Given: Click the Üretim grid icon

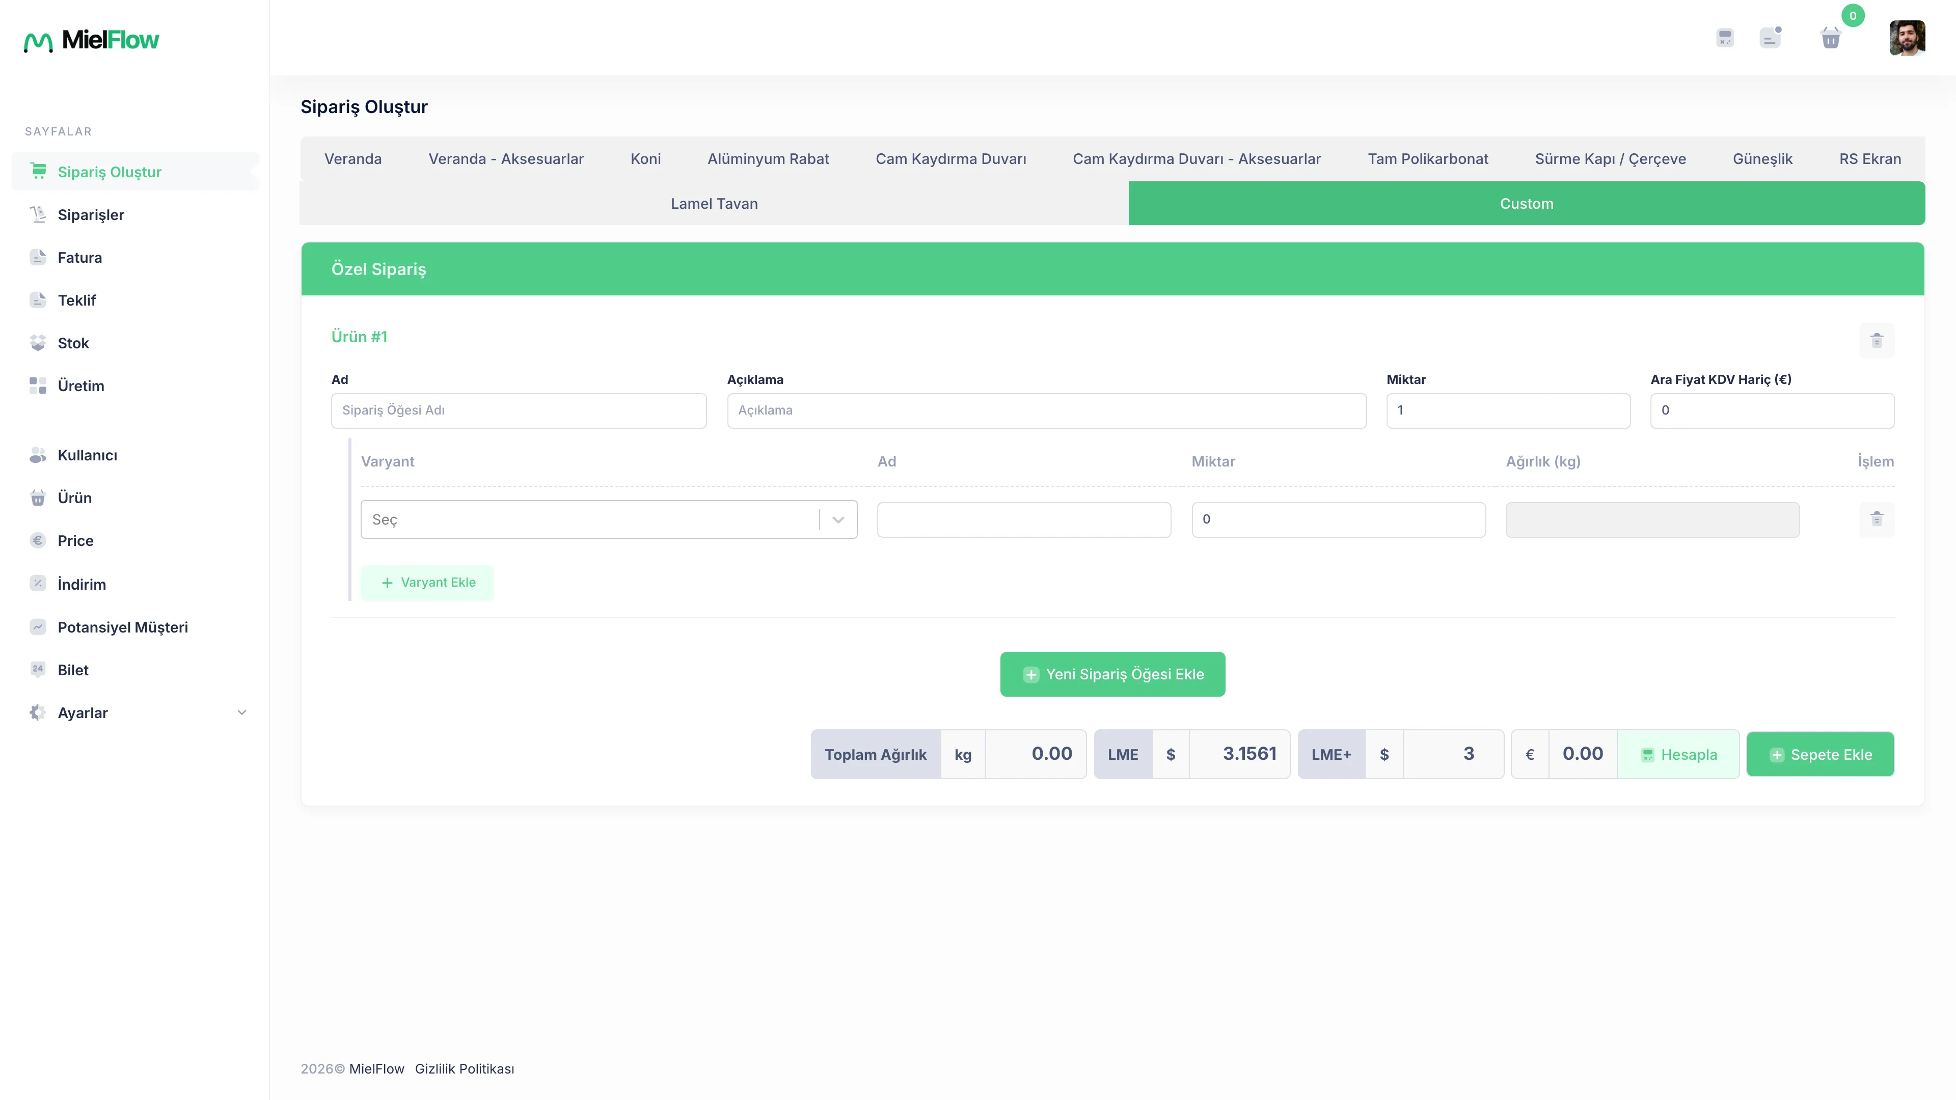Looking at the screenshot, I should click(x=38, y=386).
